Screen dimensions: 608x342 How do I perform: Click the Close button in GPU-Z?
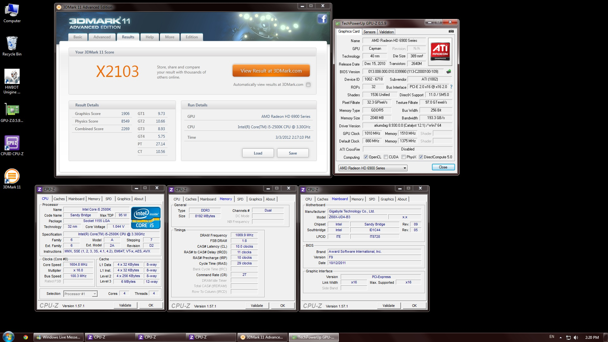(x=443, y=167)
